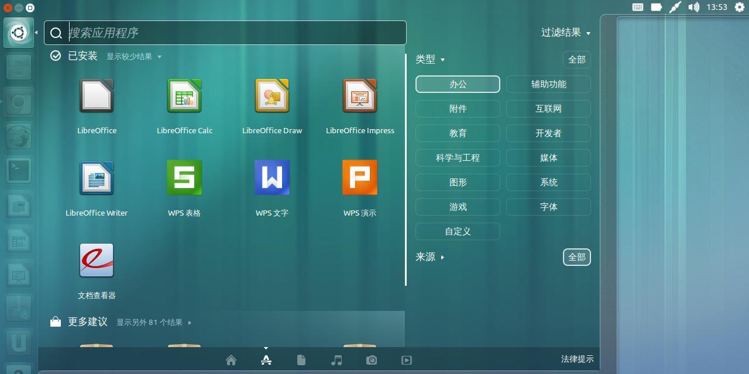The height and width of the screenshot is (374, 749).
Task: Toggle the 游戏 category filter
Action: [x=458, y=207]
